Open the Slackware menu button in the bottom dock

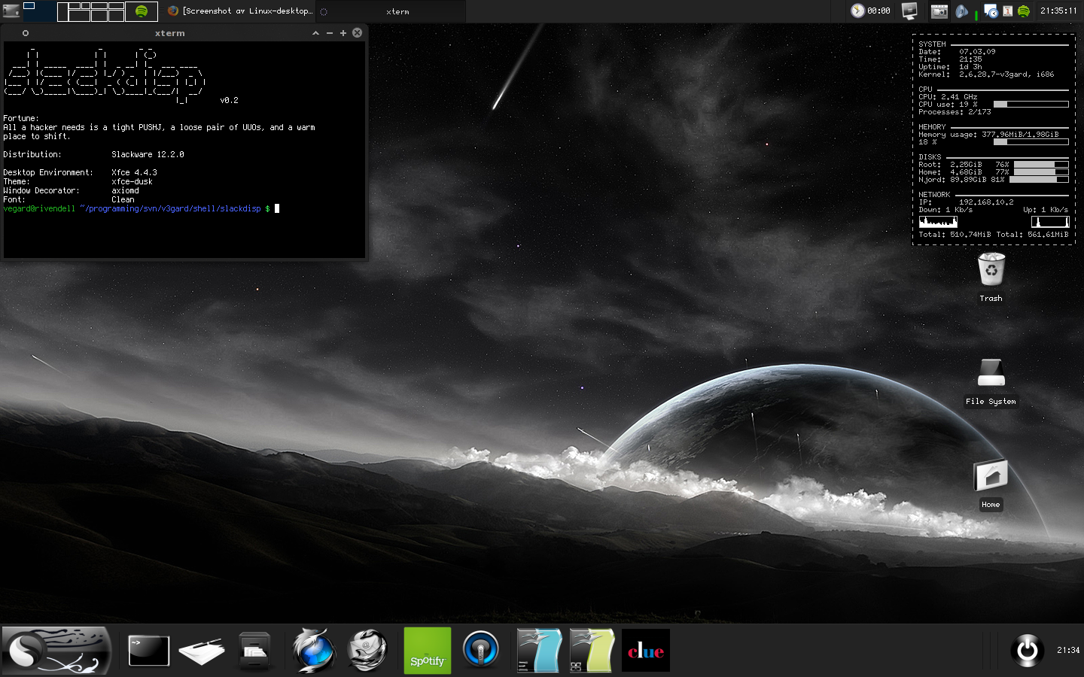(x=56, y=651)
